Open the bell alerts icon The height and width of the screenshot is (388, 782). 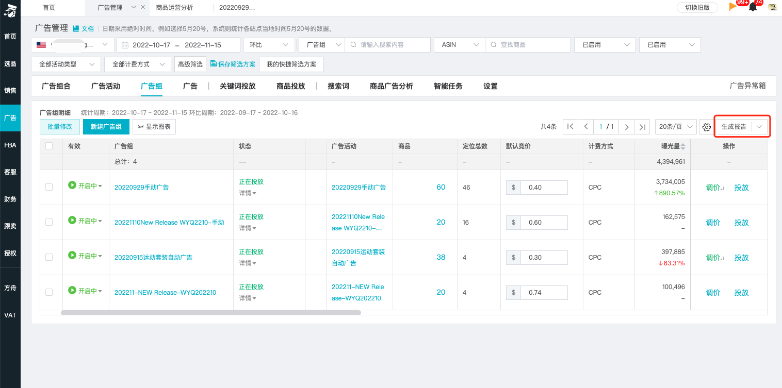(x=753, y=7)
